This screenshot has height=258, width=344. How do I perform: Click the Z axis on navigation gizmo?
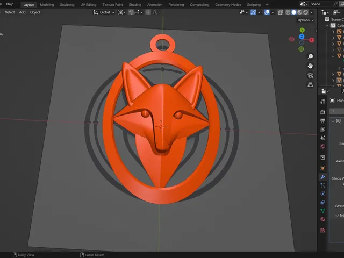(x=302, y=37)
